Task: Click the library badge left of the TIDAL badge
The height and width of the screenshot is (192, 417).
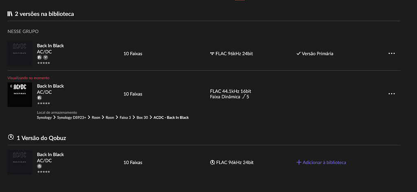Action: coord(40,58)
